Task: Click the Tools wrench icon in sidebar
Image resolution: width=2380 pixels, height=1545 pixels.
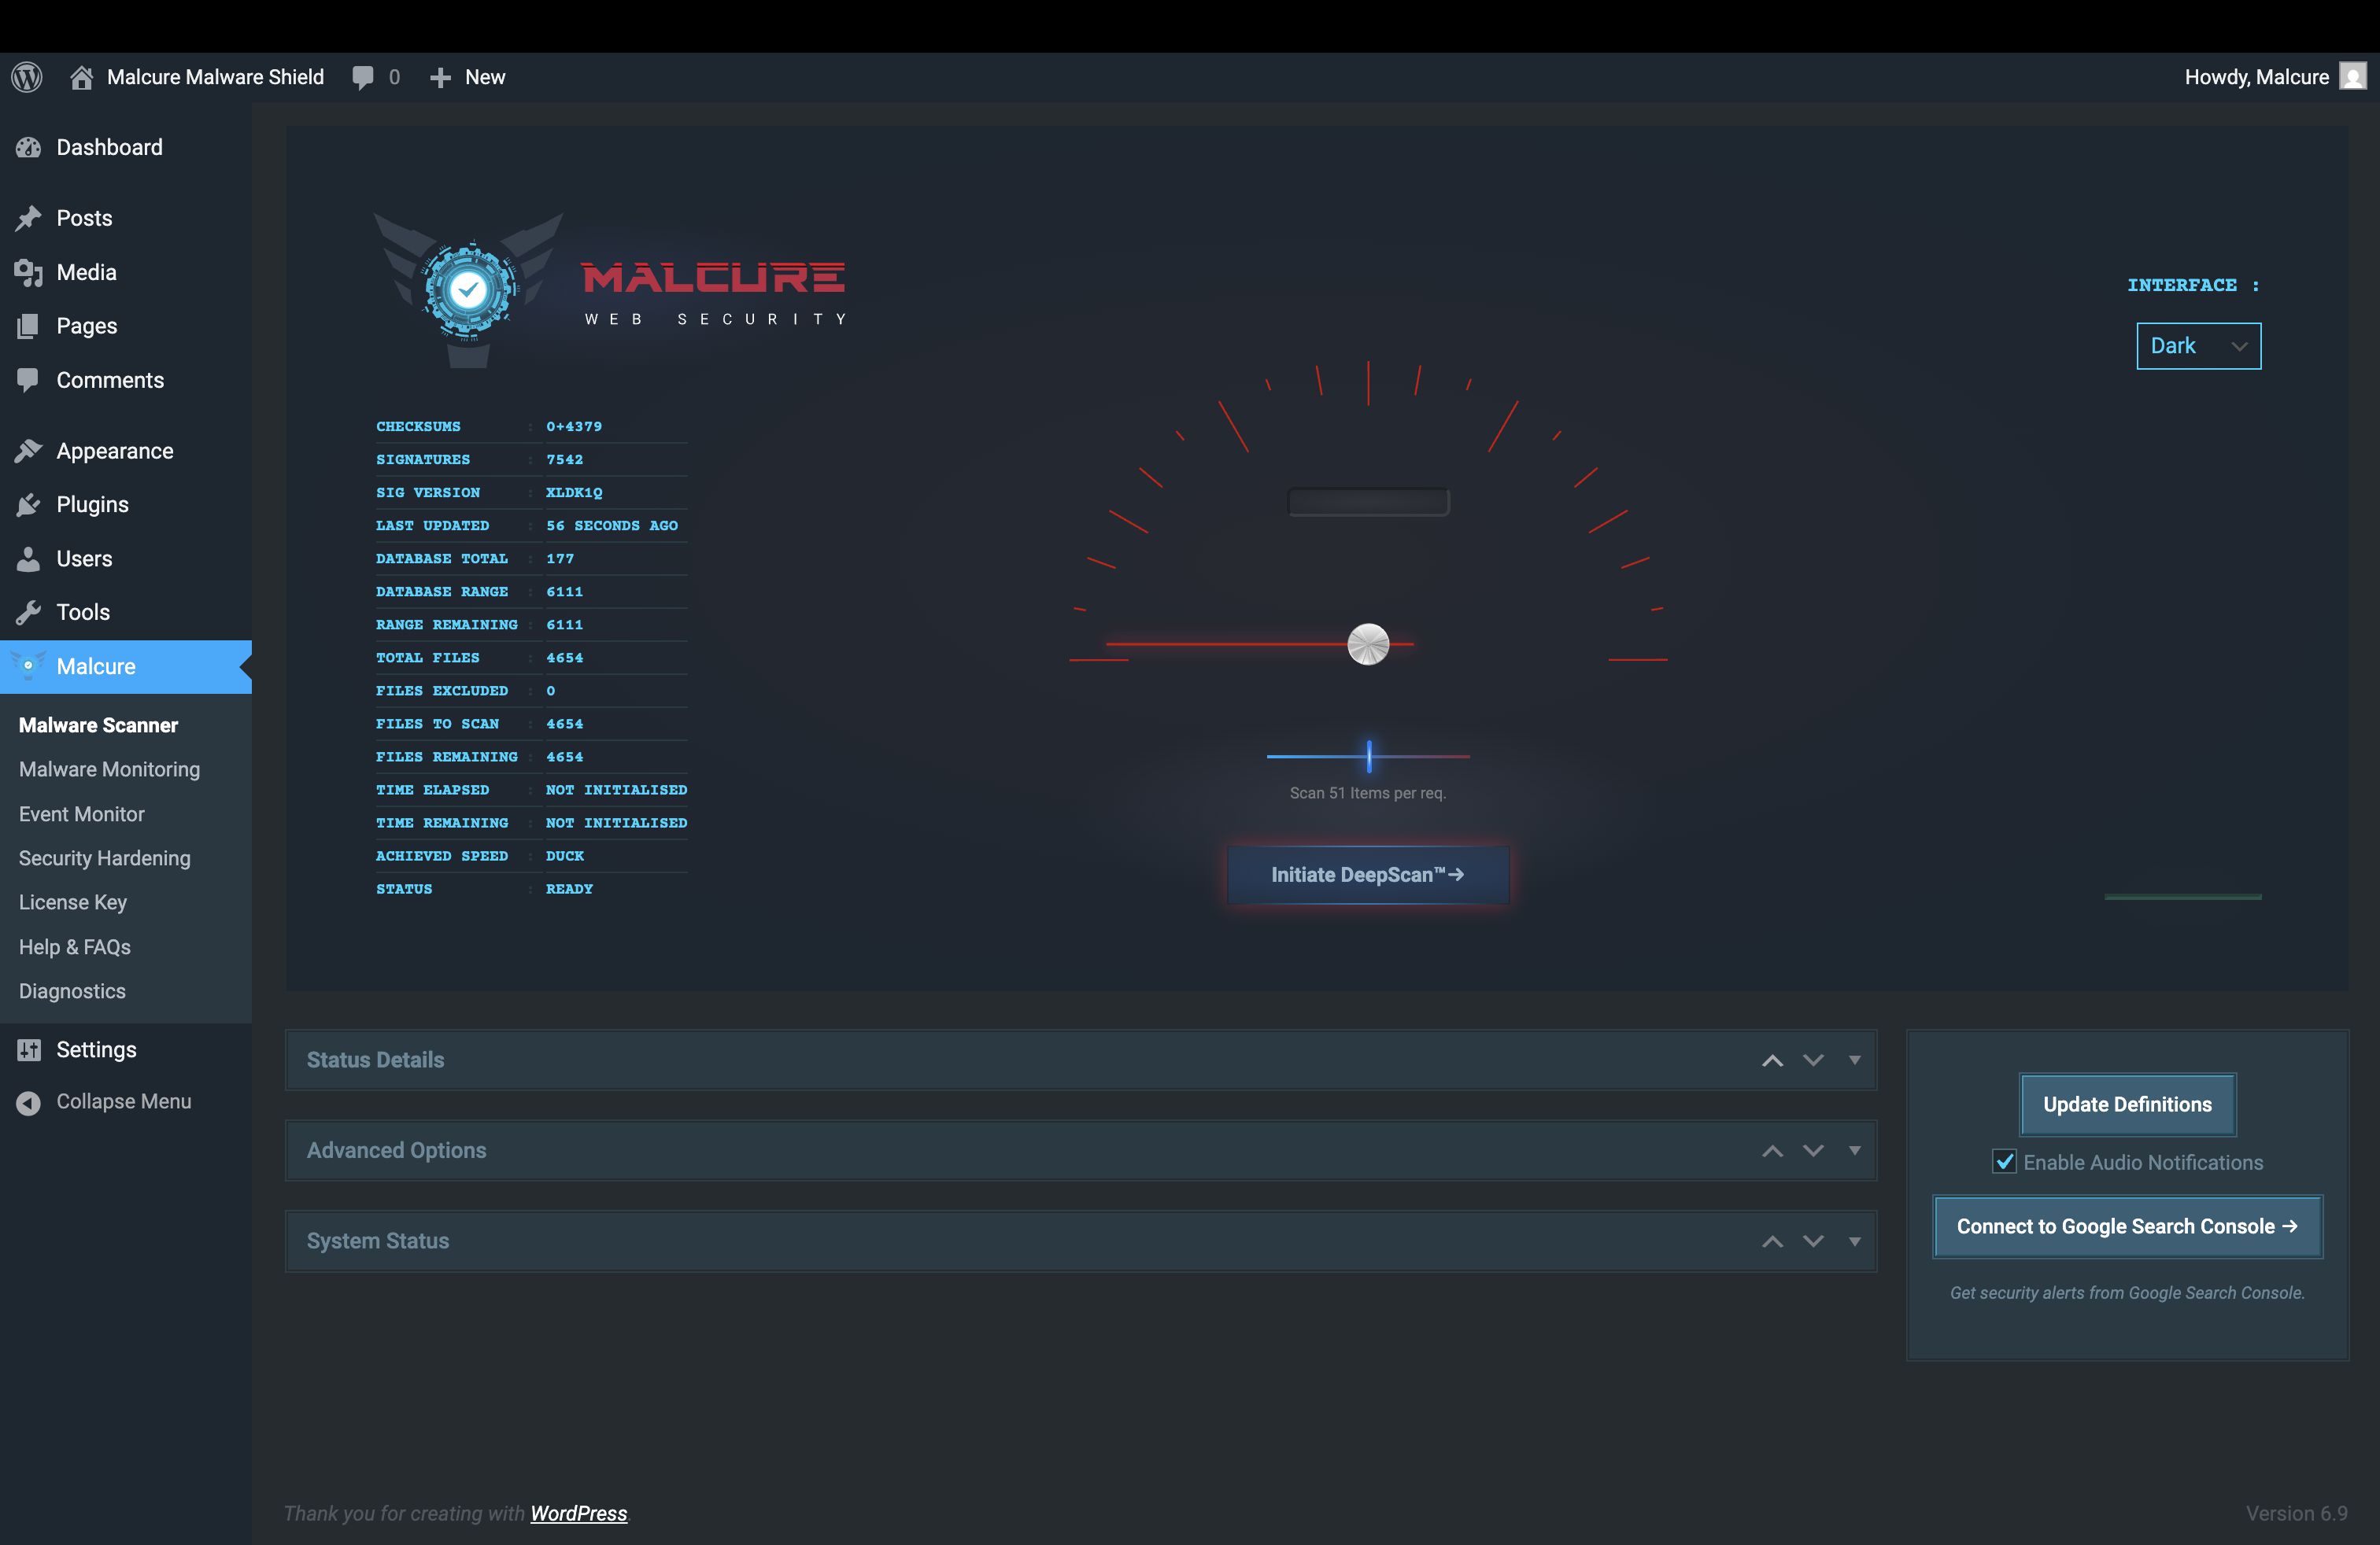Action: (29, 613)
